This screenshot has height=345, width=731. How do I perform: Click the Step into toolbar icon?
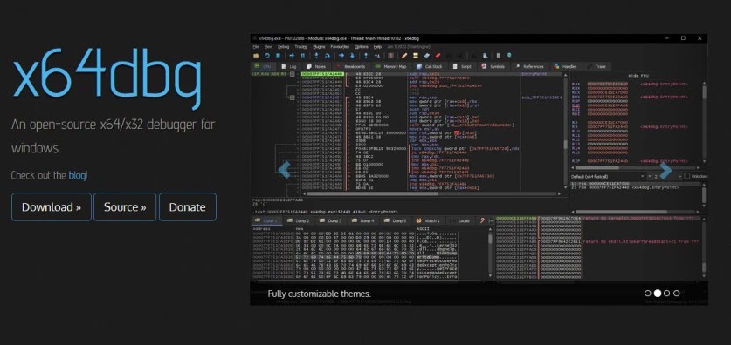316,56
